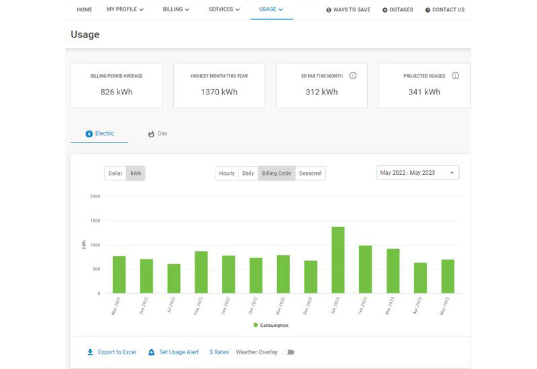Viewport: 537px width, 369px height.
Task: Click the Gas flame icon
Action: (151, 134)
